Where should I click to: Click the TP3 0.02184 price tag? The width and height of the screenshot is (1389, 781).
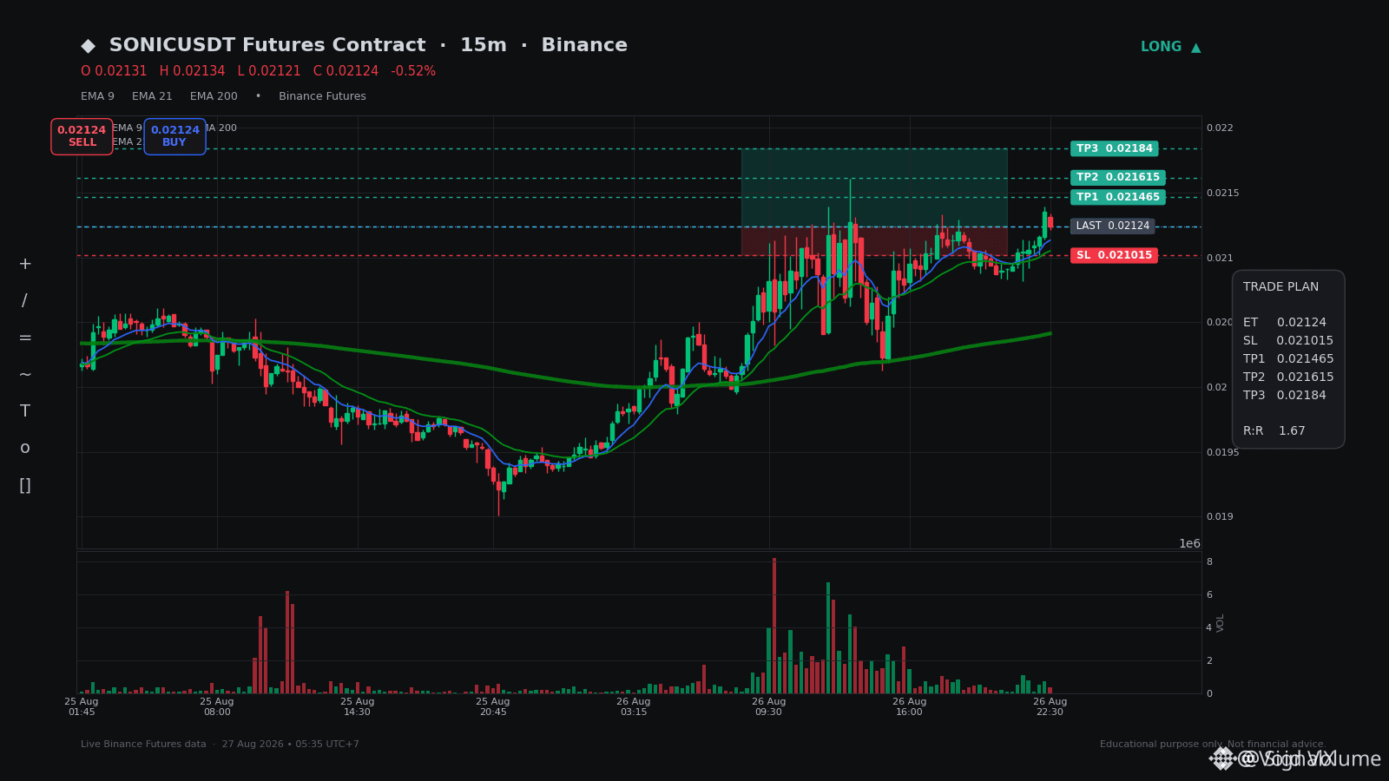click(x=1115, y=148)
